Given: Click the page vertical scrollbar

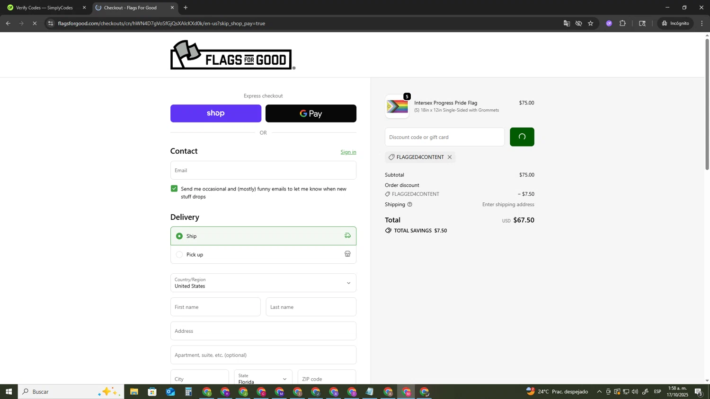Looking at the screenshot, I should click(x=707, y=104).
